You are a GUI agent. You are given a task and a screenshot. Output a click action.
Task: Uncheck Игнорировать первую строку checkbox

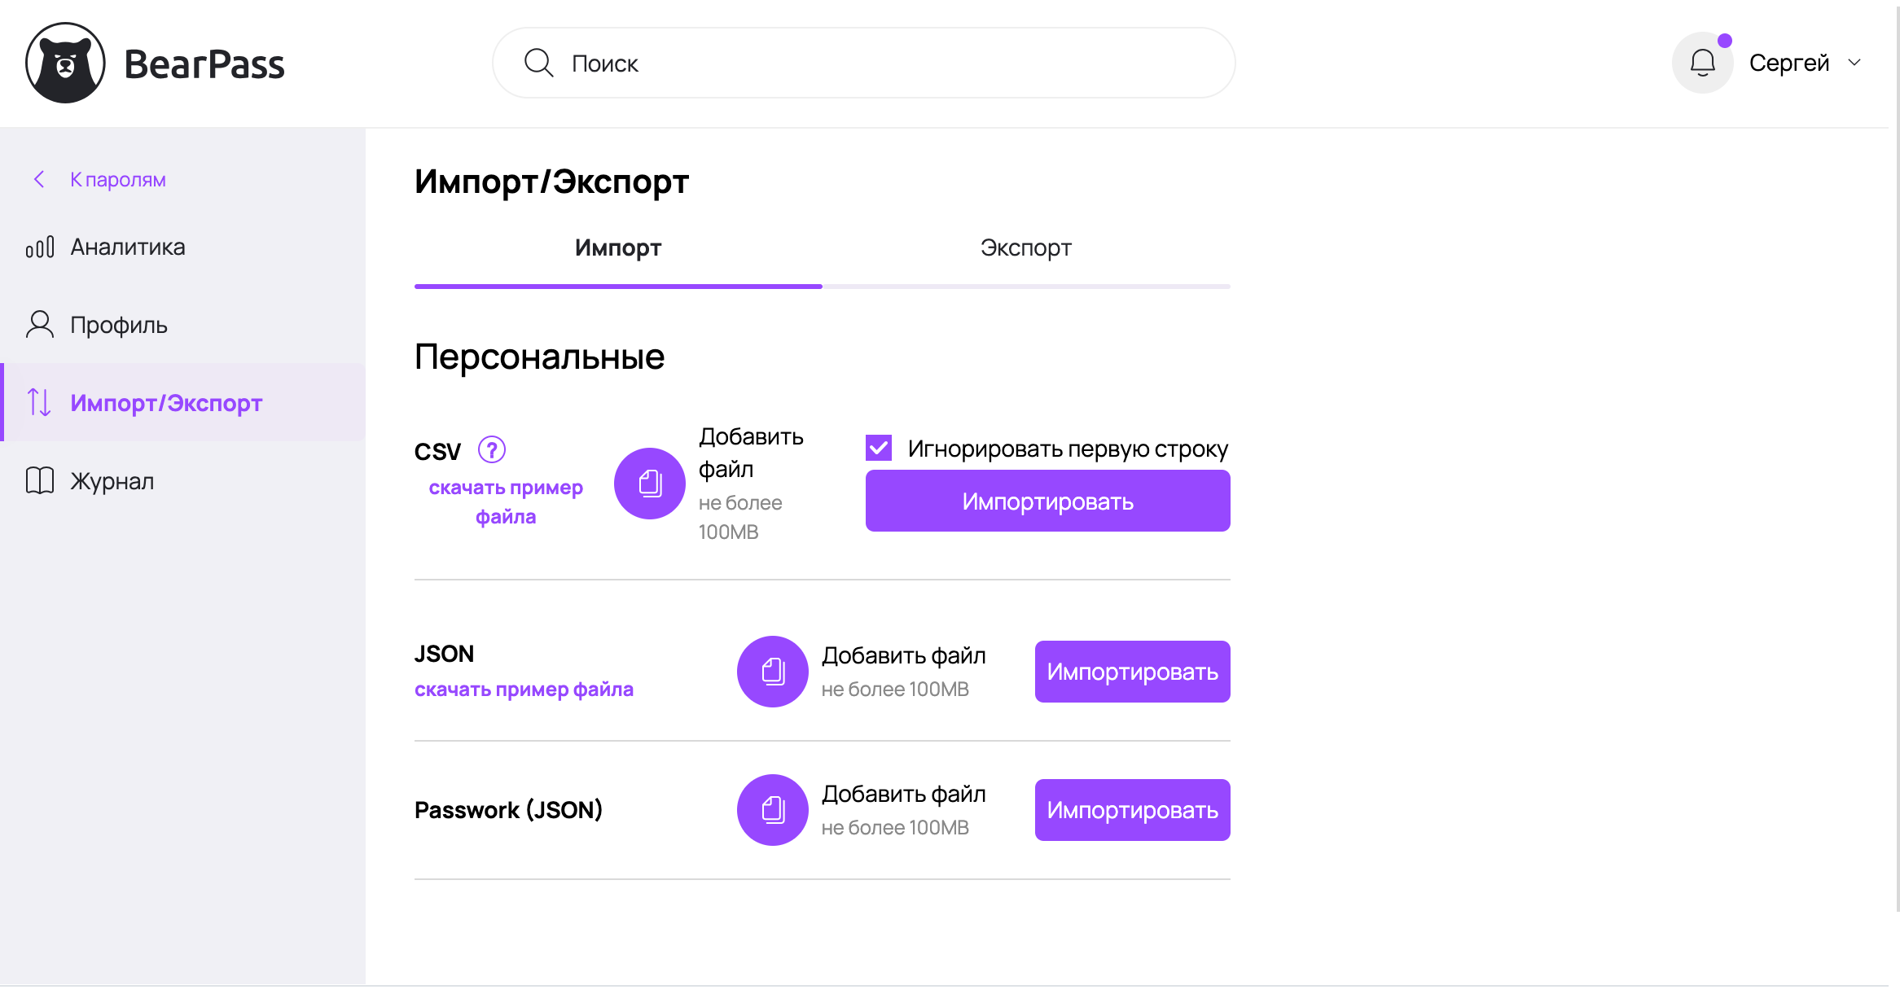pyautogui.click(x=879, y=448)
